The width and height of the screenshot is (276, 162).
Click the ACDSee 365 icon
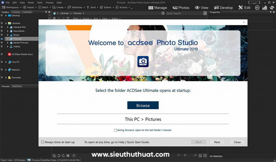(257, 7)
